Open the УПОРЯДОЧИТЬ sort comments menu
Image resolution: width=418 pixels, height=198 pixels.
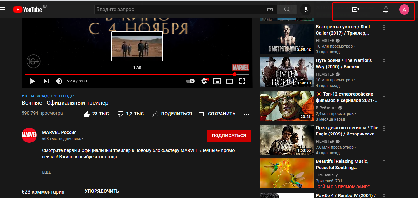[x=97, y=191]
